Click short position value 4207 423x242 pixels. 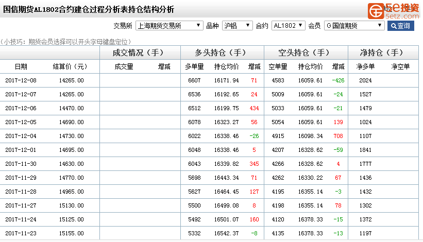278,150
